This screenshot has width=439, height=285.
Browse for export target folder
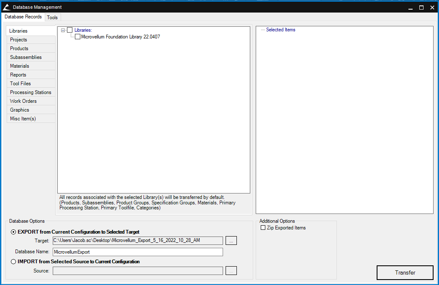click(231, 240)
